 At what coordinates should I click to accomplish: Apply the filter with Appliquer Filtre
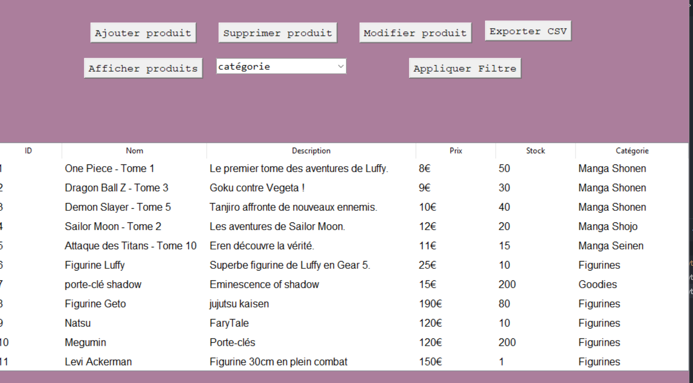tap(465, 68)
